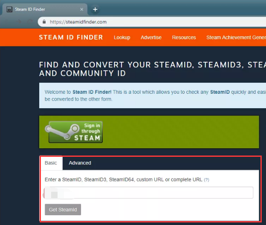This screenshot has height=225, width=266.
Task: Open the Resources menu item
Action: click(x=184, y=37)
